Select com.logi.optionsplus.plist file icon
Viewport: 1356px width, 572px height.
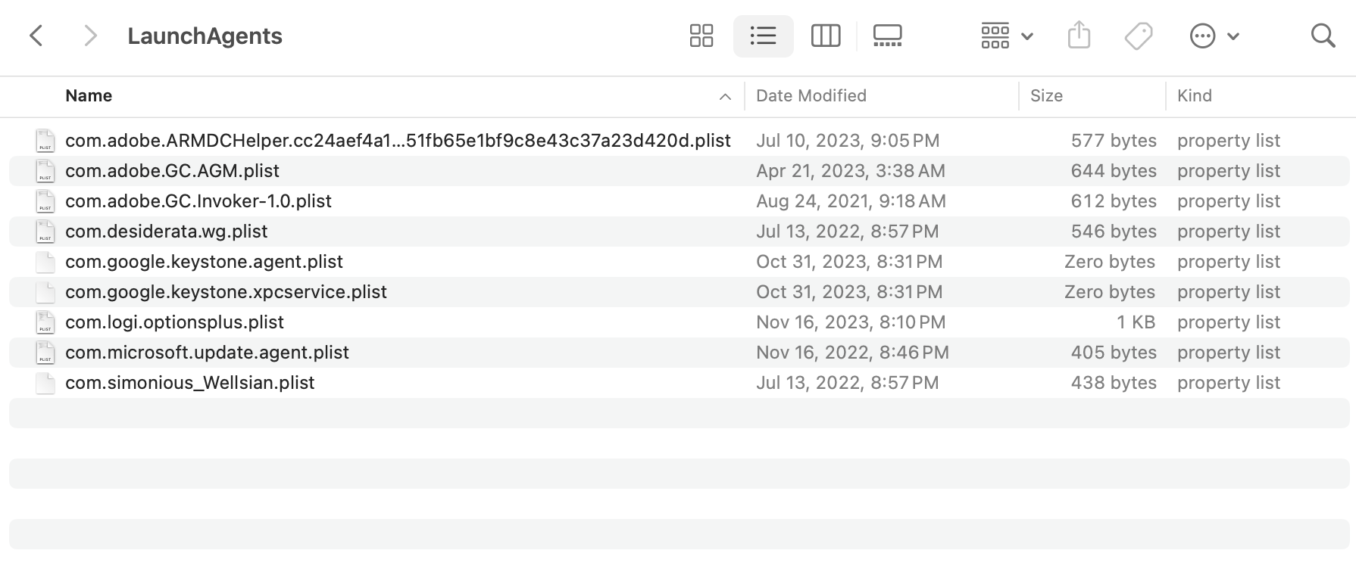click(45, 322)
